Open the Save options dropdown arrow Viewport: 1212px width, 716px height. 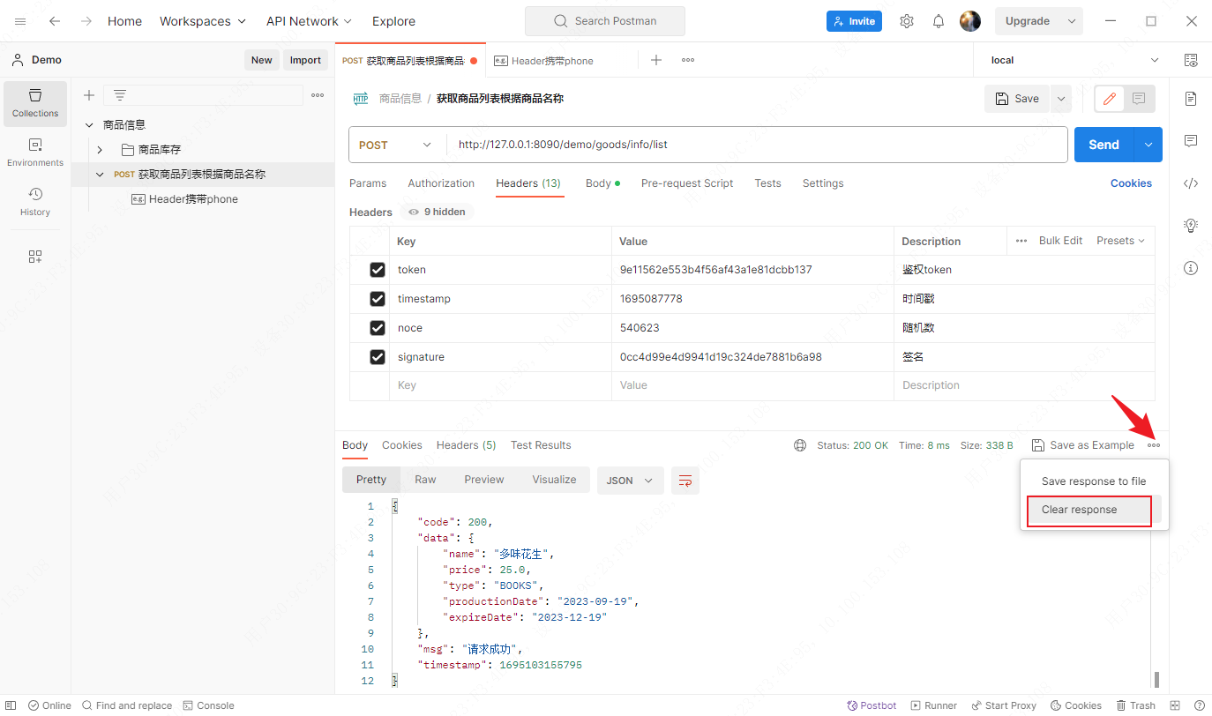(1060, 99)
